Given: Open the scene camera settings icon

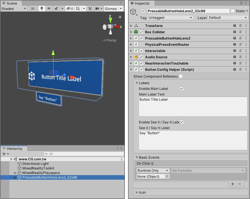Looking at the screenshot, I should 97,9.
